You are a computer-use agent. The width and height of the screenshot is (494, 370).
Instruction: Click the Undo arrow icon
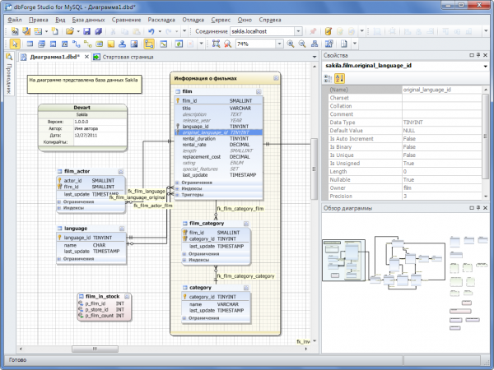tap(151, 31)
